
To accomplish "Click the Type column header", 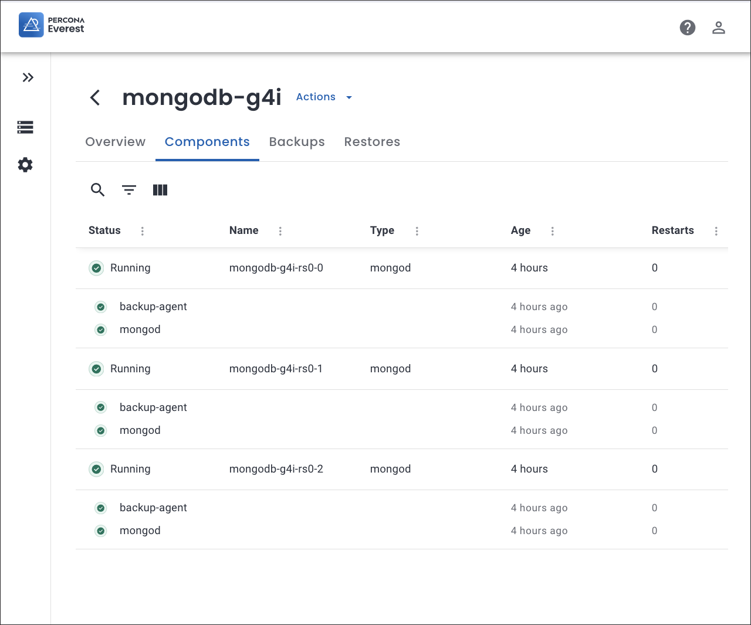I will (382, 230).
